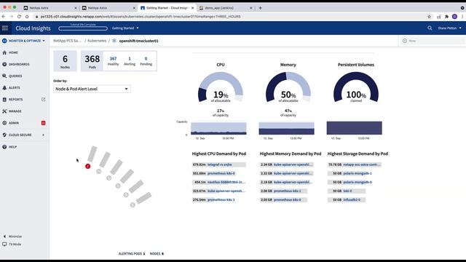
Task: Open the Order by dropdown
Action: [x=92, y=89]
